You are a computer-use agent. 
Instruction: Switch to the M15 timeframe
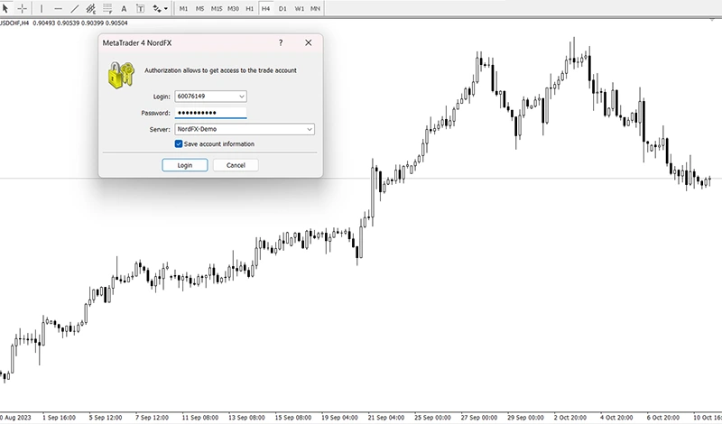[217, 8]
